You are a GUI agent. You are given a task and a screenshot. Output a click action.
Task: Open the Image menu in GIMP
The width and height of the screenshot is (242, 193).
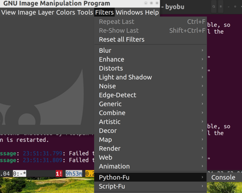(27, 12)
